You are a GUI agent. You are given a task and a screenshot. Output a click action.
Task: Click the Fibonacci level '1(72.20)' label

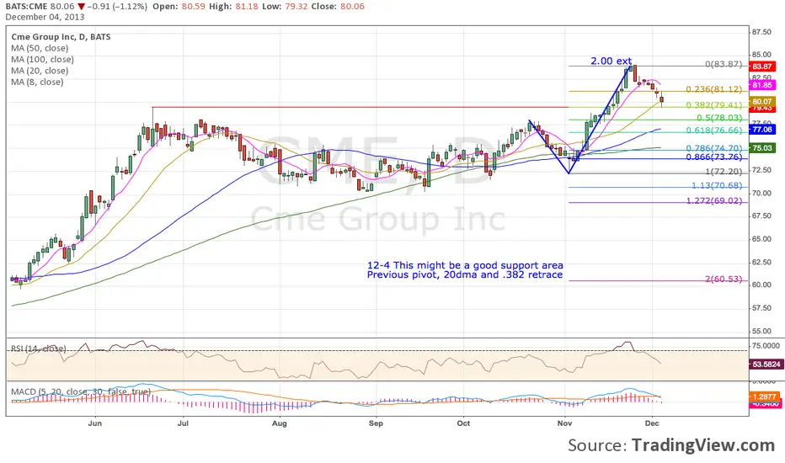tap(724, 172)
